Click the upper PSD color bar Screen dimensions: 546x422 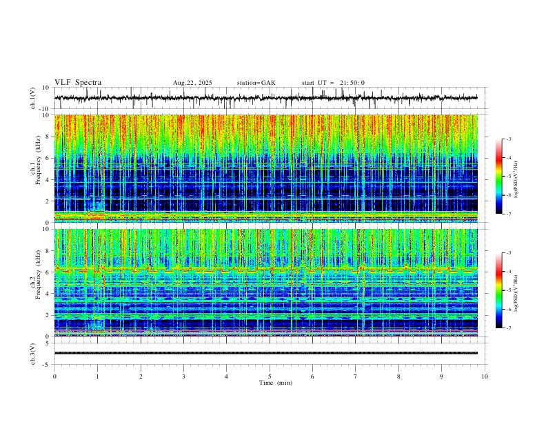[x=499, y=177]
